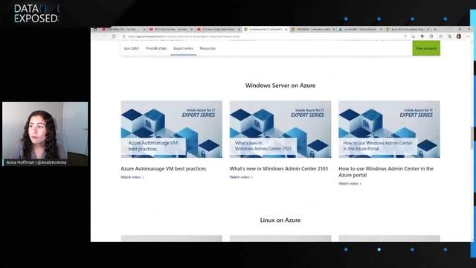Switch to the Cumulative Update browser tab

point(312,29)
